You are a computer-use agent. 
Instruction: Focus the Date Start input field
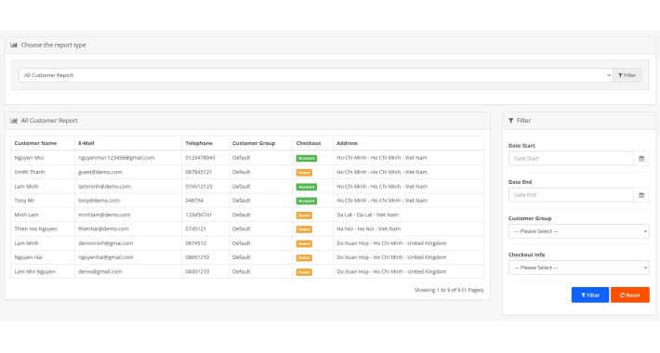[571, 159]
